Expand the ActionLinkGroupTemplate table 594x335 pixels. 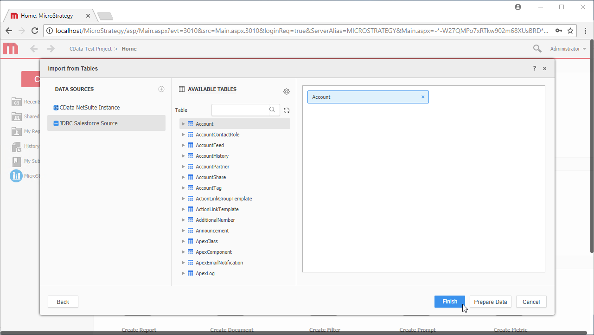tap(184, 199)
